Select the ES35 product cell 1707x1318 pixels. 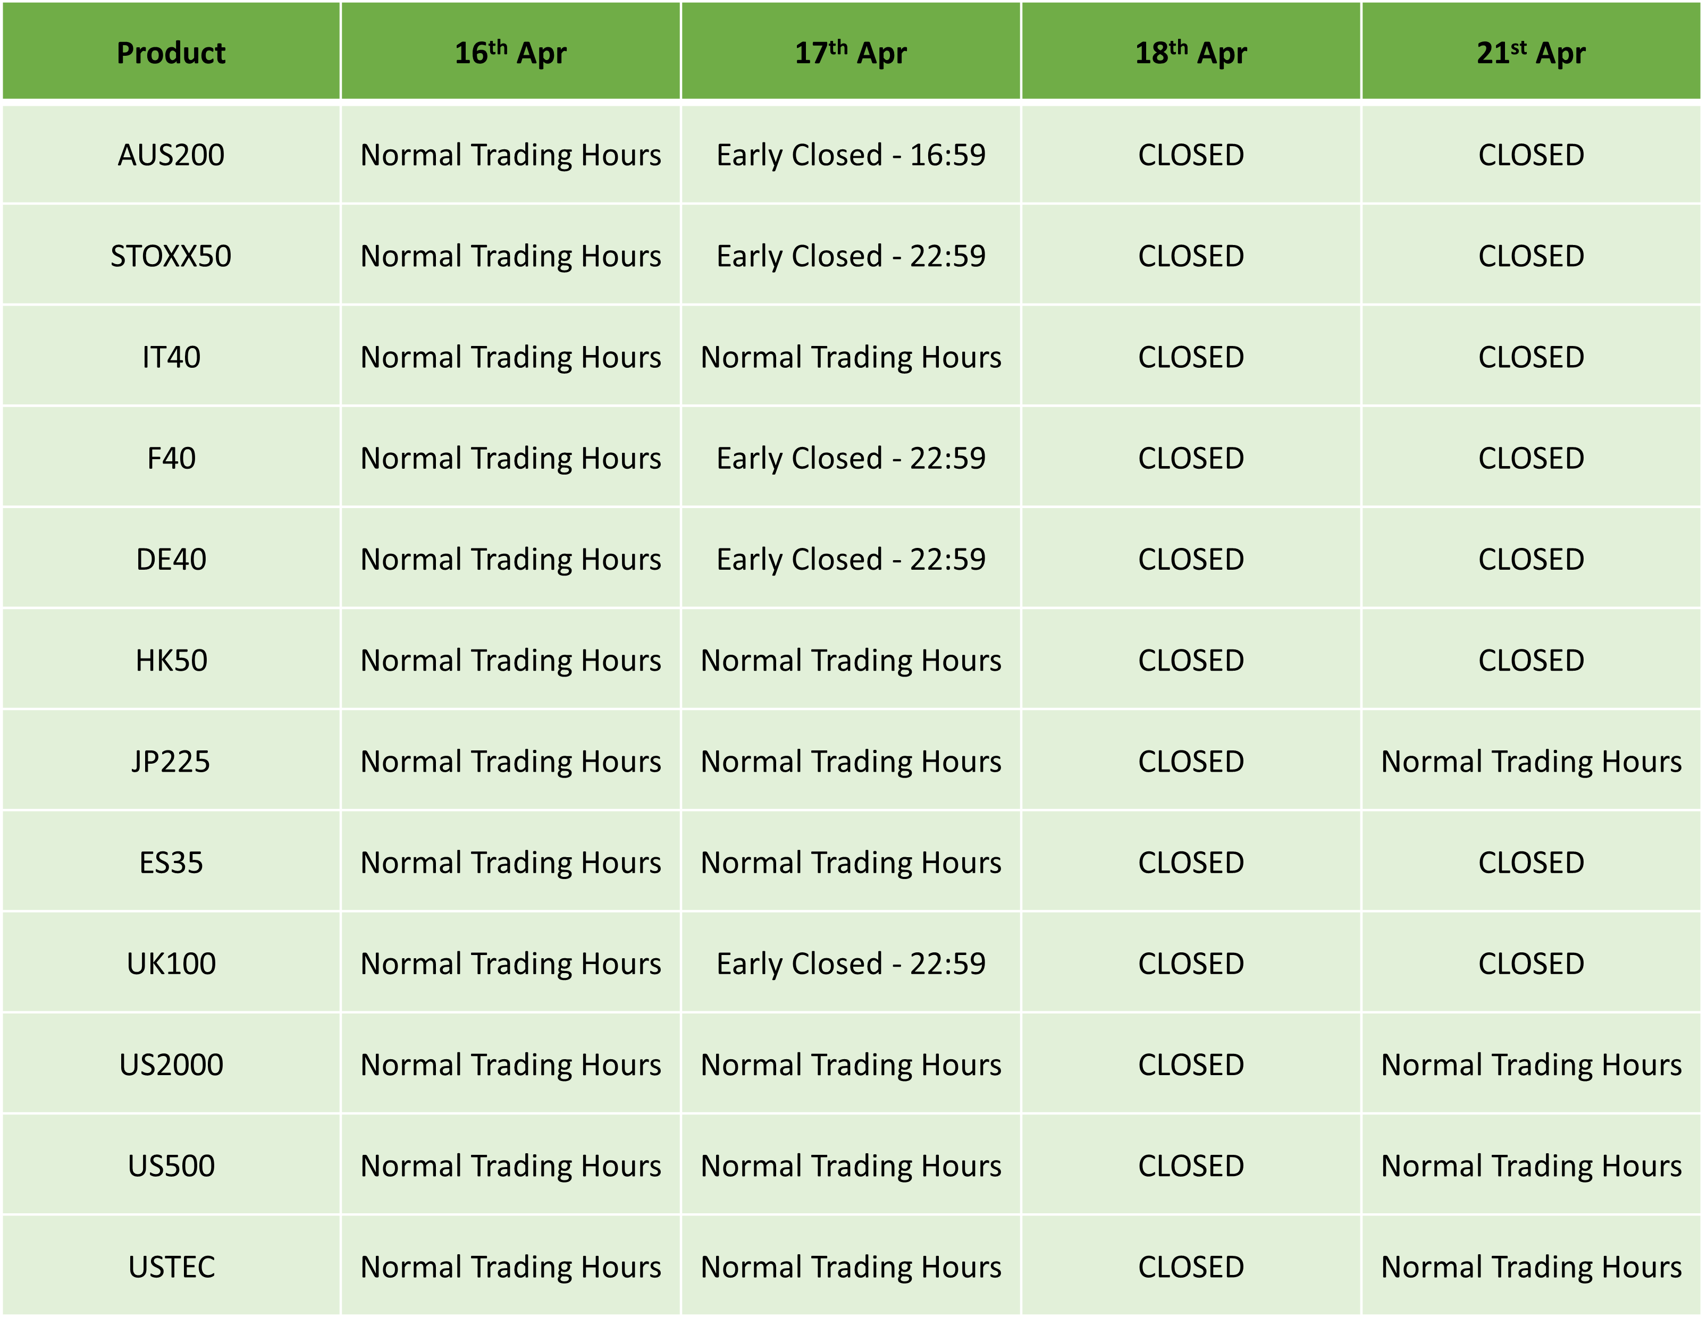click(x=171, y=863)
